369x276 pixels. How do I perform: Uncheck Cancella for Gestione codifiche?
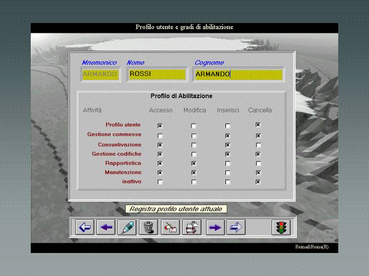coord(258,154)
